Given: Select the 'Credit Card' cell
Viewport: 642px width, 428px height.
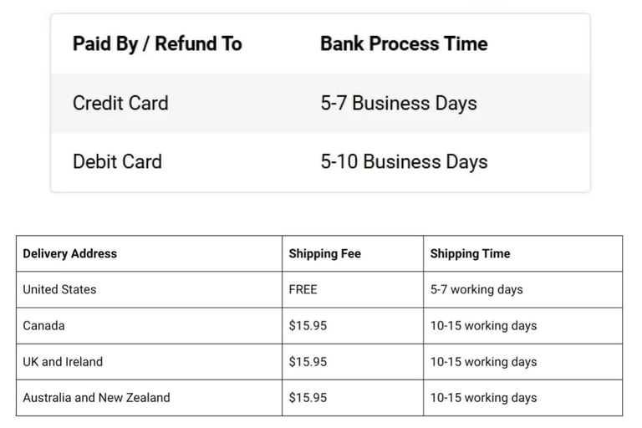Looking at the screenshot, I should 120,103.
